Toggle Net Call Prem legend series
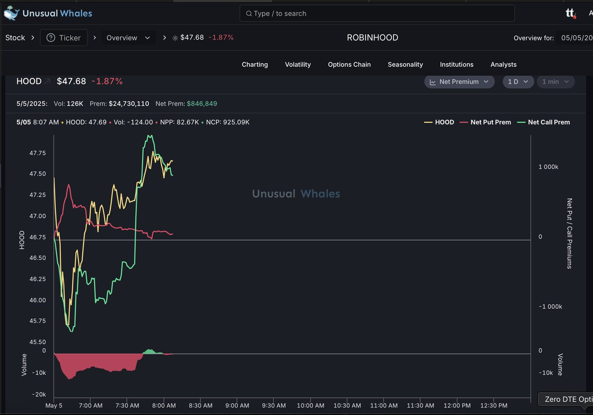The image size is (593, 415). tap(543, 122)
